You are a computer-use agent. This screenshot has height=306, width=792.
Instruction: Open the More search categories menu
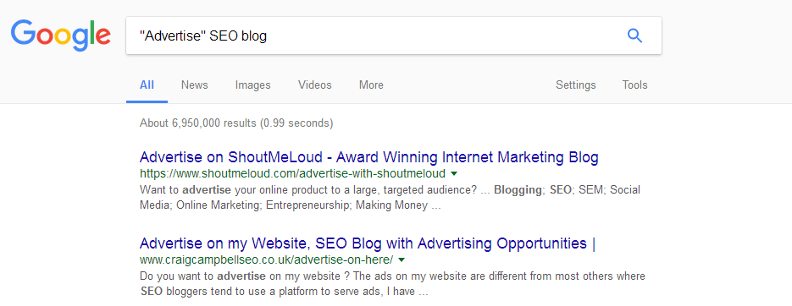click(x=371, y=85)
